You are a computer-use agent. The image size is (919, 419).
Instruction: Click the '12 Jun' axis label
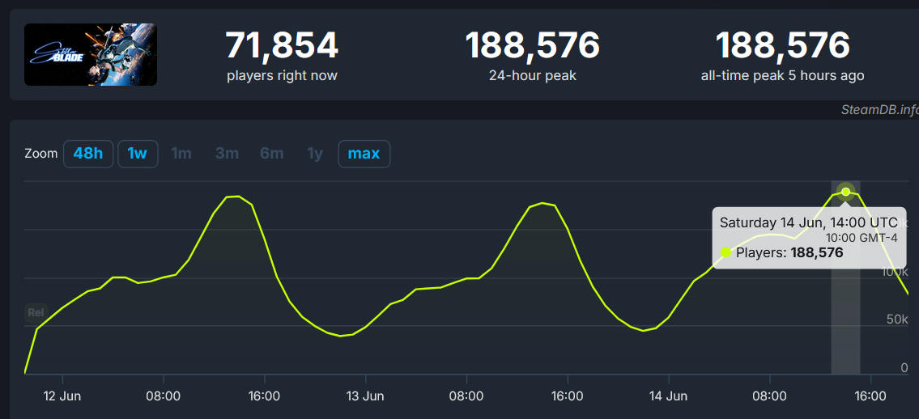coord(62,396)
